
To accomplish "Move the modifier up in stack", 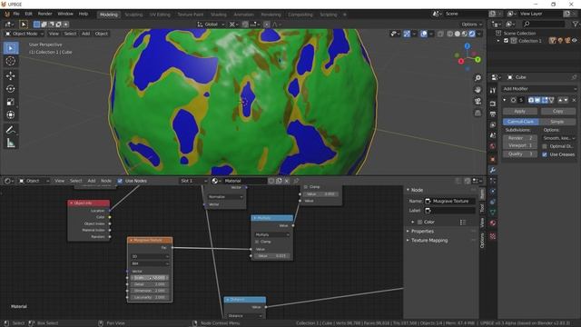I will pos(560,100).
